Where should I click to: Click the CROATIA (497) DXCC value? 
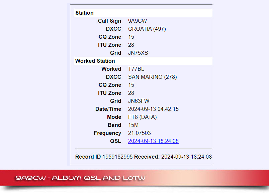pyautogui.click(x=147, y=29)
